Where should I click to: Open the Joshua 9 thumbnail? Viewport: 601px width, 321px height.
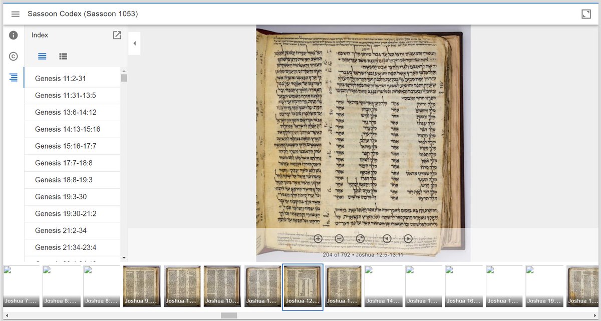142,286
